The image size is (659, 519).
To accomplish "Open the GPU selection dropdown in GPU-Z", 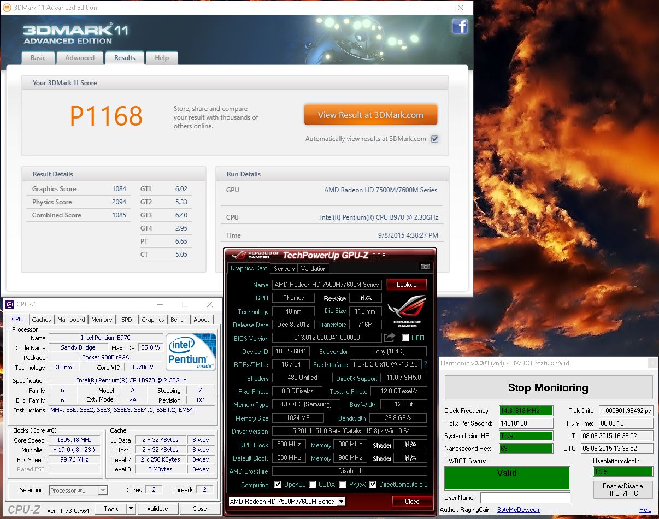I will 286,501.
